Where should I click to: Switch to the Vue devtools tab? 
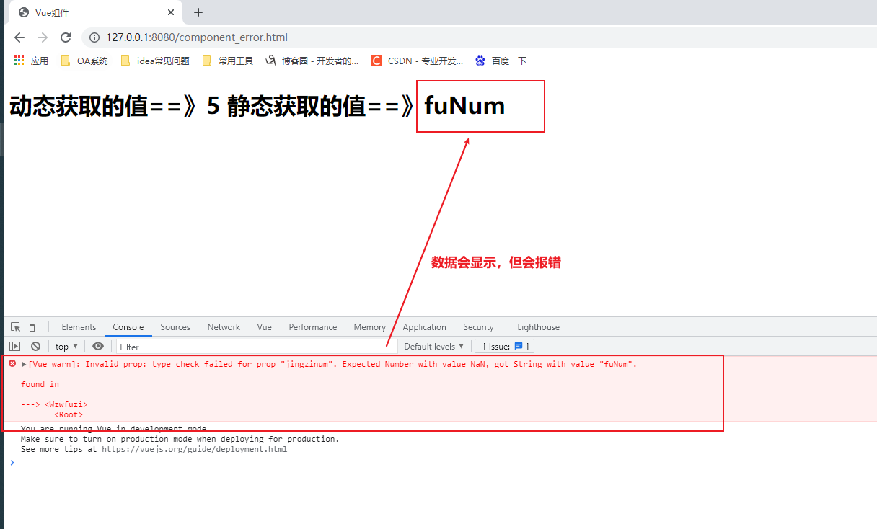tap(264, 326)
